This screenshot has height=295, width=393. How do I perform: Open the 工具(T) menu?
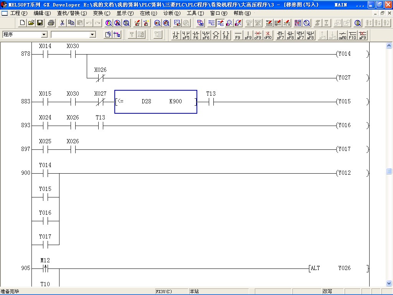[x=195, y=13]
